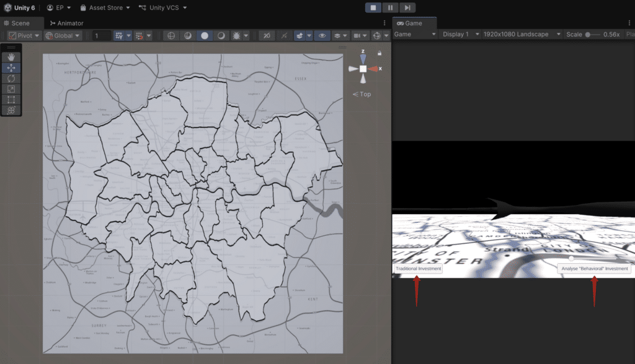
Task: Open the Asset Store menu
Action: tap(105, 8)
